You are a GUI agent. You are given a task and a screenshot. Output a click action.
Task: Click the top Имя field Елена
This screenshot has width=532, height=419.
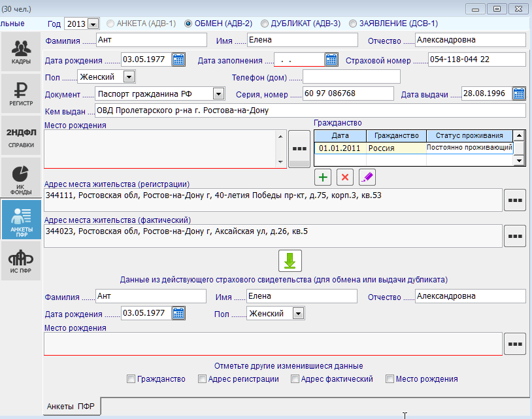(x=303, y=40)
